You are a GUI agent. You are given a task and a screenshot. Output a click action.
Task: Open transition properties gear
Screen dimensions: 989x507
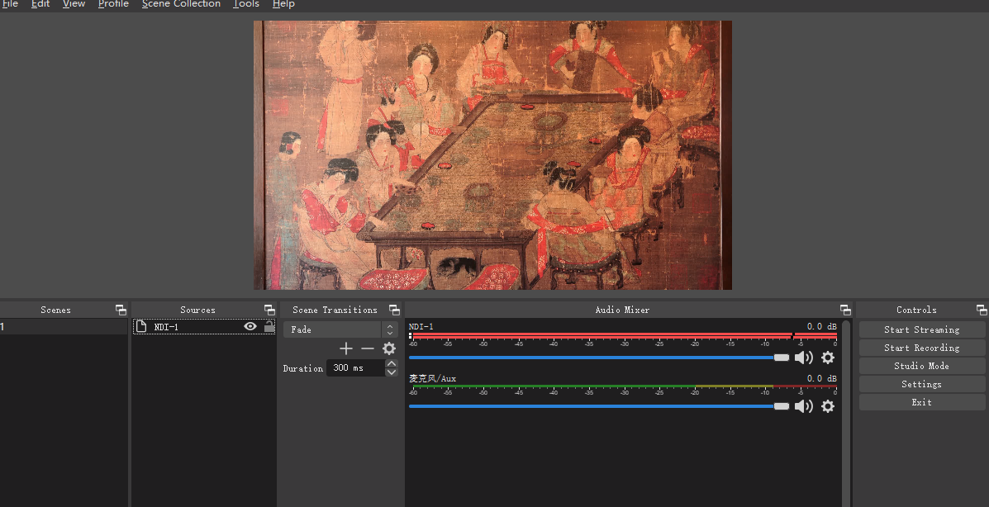pos(389,348)
